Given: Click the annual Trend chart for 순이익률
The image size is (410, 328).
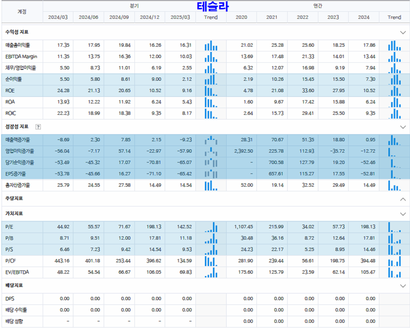Looking at the screenshot, I should [394, 79].
